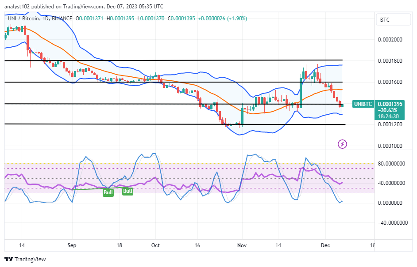Click the -30.63% percentage label
The height and width of the screenshot is (267, 417).
click(387, 110)
